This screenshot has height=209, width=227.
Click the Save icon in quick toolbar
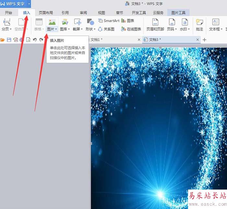[9, 40]
